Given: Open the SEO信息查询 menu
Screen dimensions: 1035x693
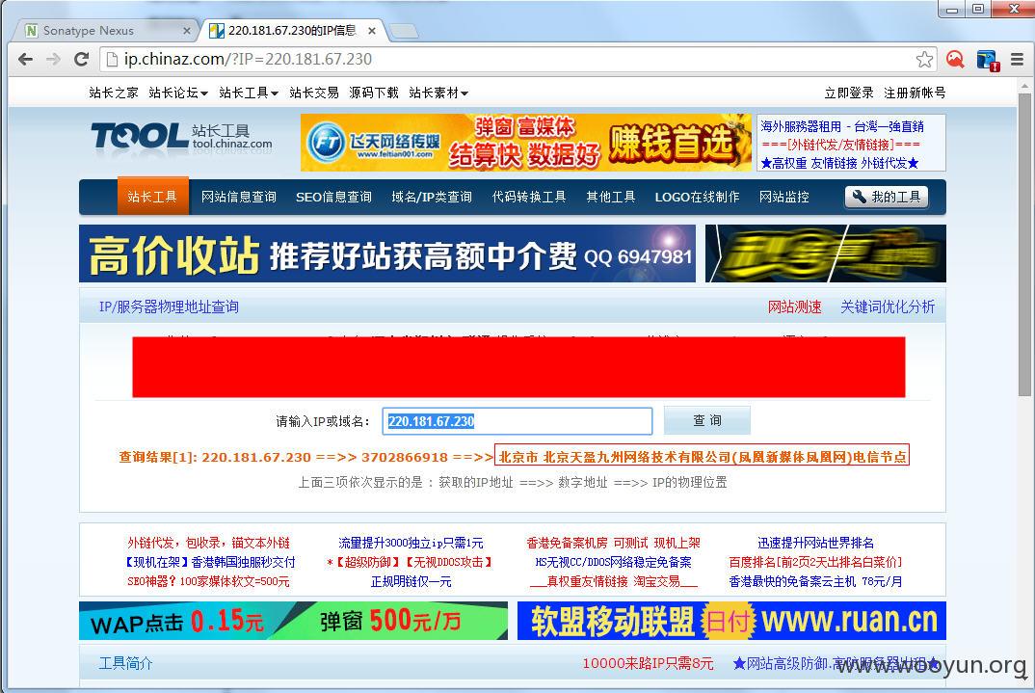Looking at the screenshot, I should point(334,197).
